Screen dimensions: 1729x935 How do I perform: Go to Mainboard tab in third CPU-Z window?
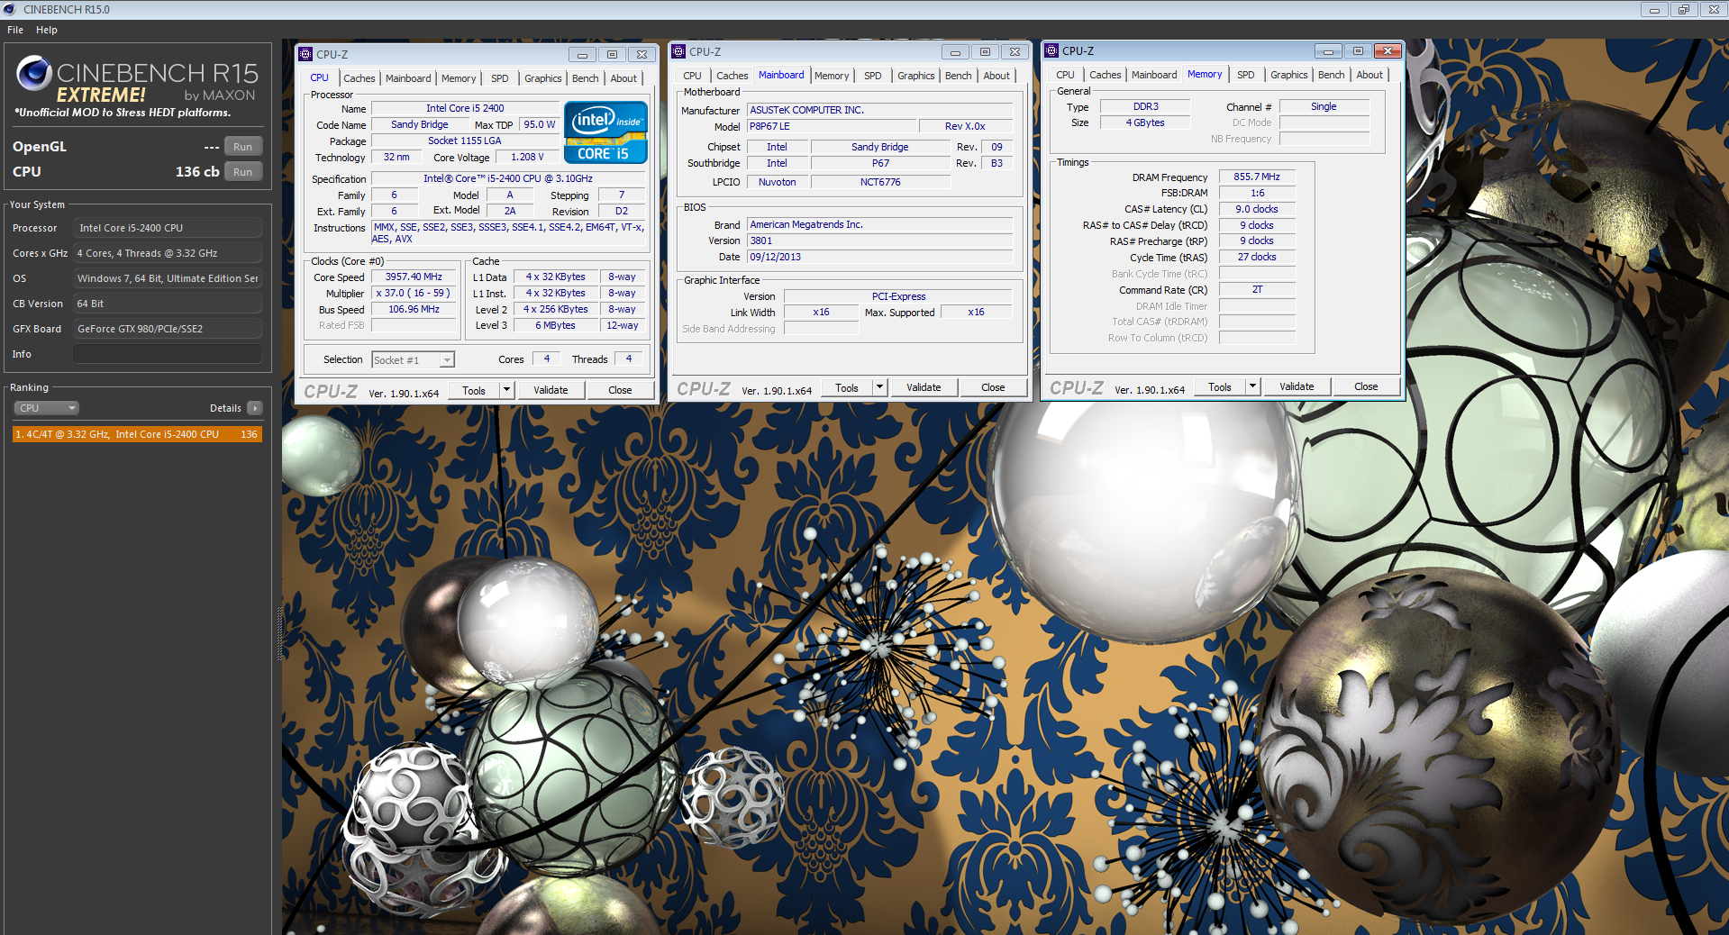pyautogui.click(x=1154, y=75)
